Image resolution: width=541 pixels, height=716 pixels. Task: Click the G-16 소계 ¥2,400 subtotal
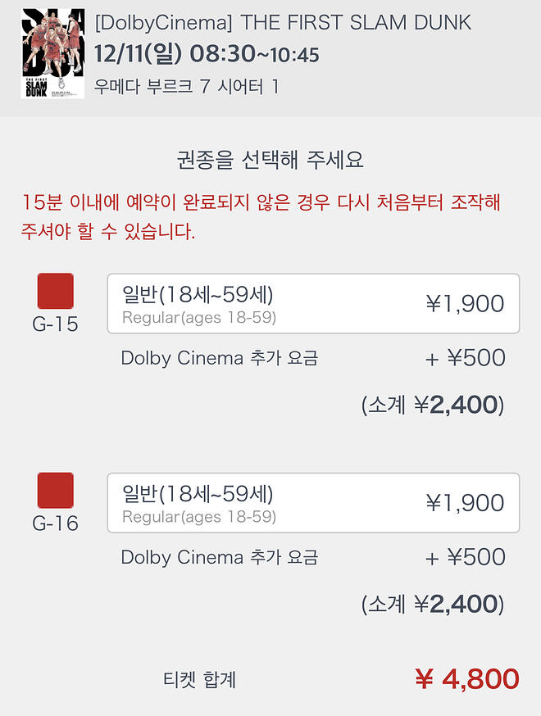(x=433, y=605)
